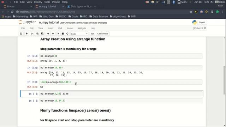The width and height of the screenshot is (226, 127).
Task: Paste cells below with the toolbar icon
Action: pos(42,34)
